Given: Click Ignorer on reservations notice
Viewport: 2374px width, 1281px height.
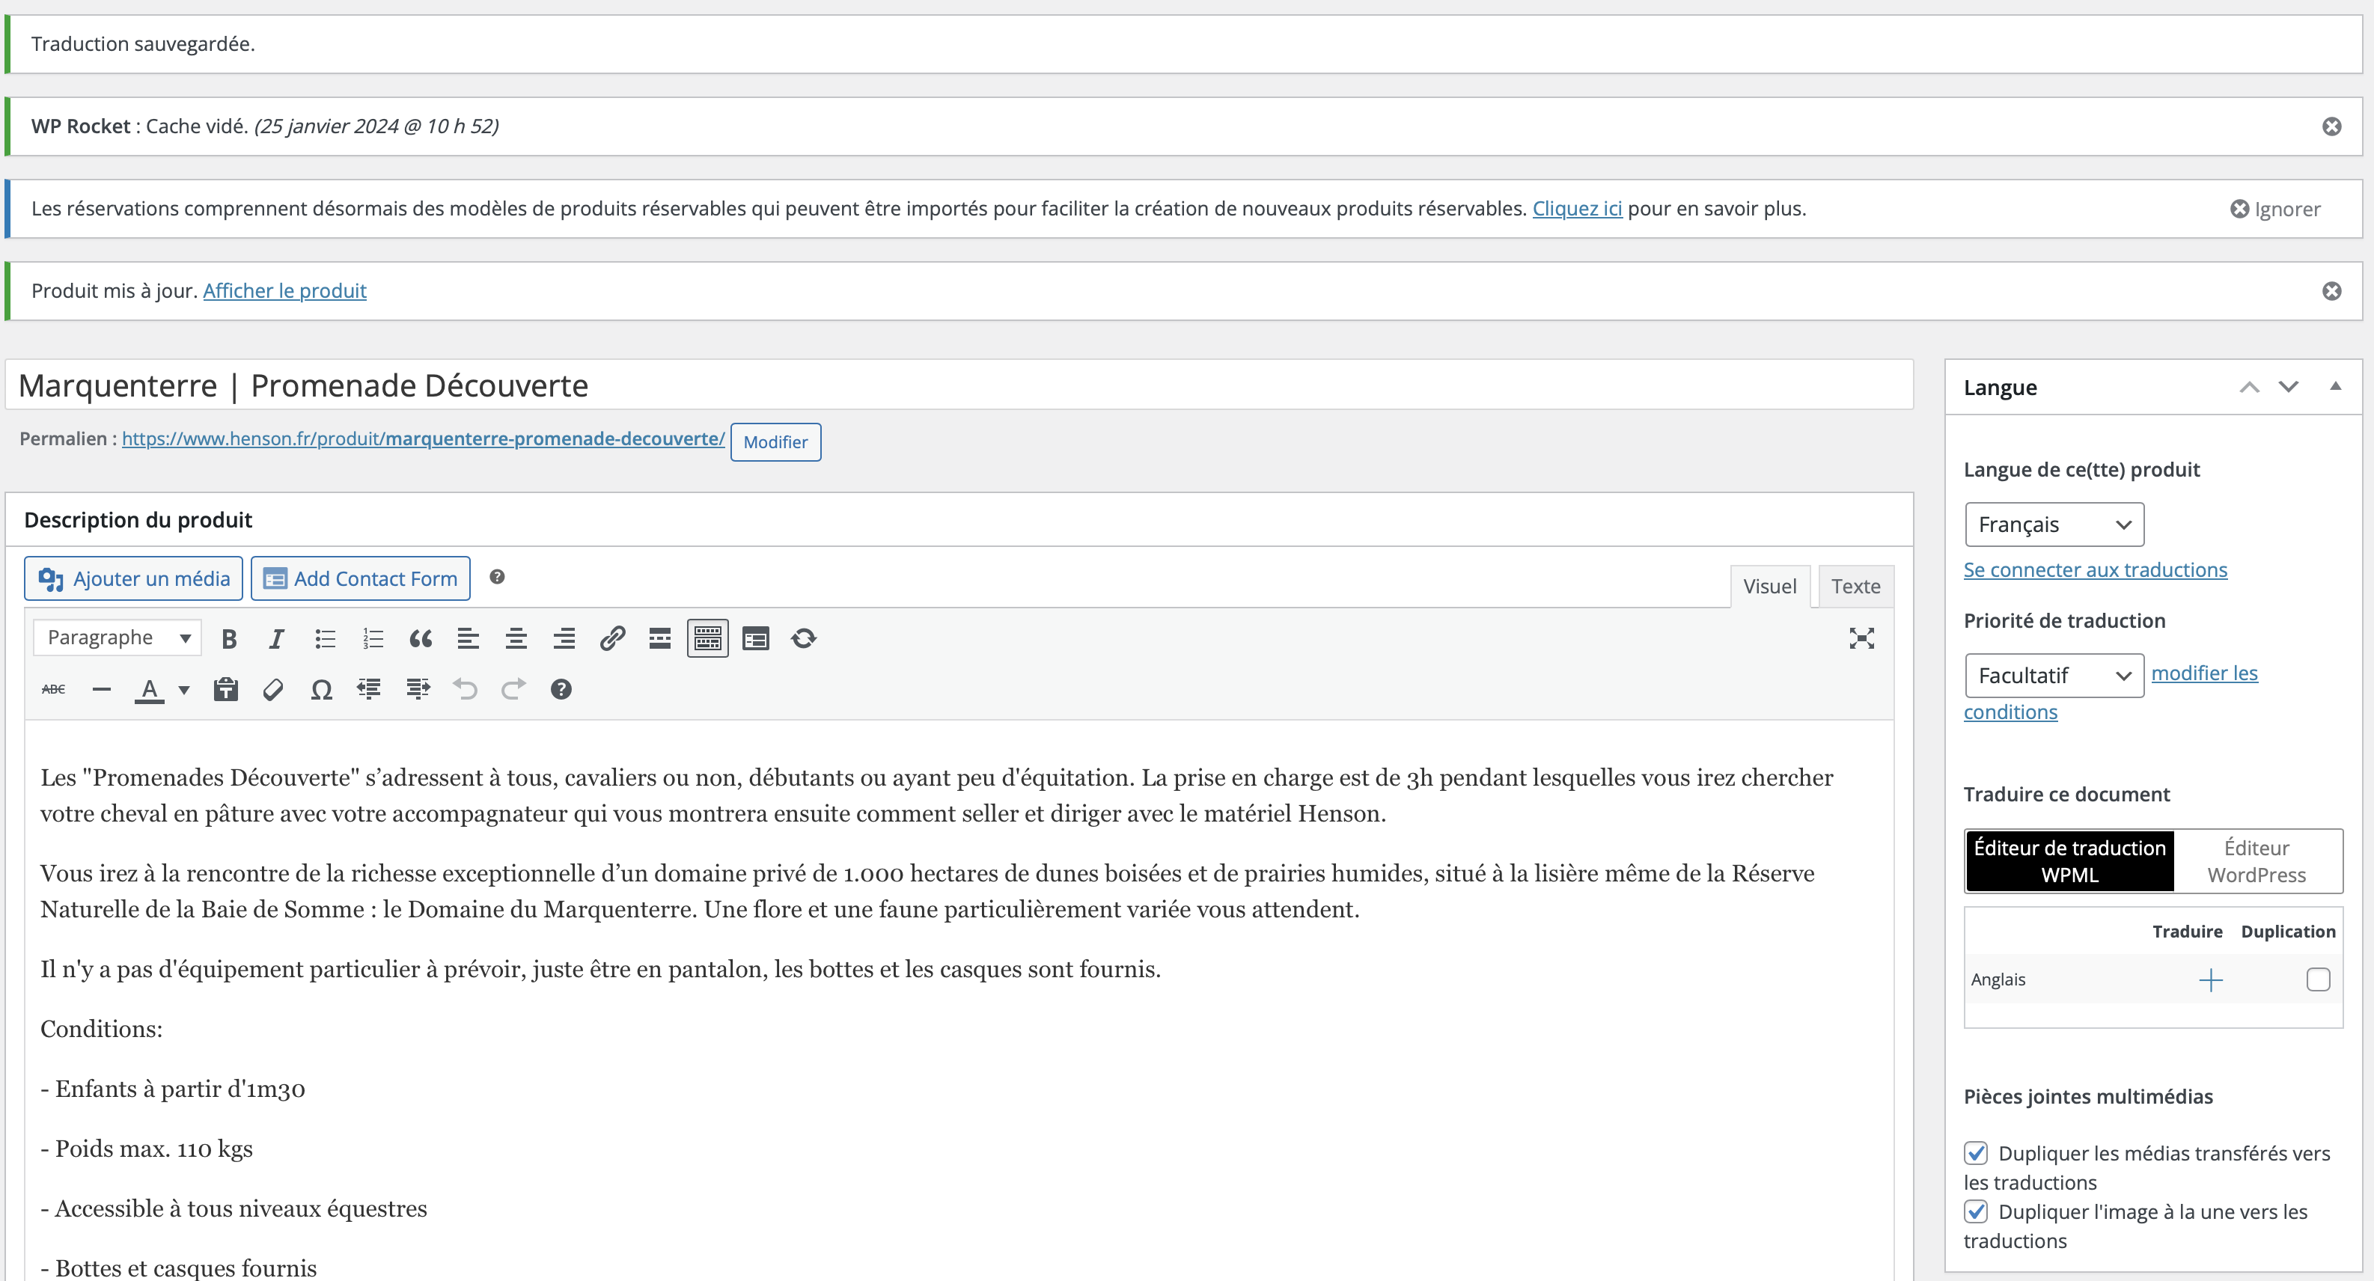Looking at the screenshot, I should pyautogui.click(x=2274, y=210).
